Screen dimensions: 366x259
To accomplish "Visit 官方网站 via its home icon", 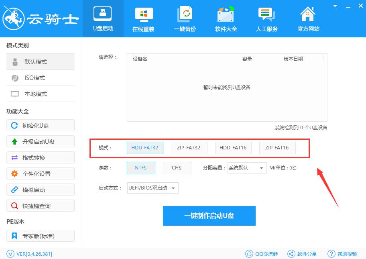I will (x=307, y=18).
